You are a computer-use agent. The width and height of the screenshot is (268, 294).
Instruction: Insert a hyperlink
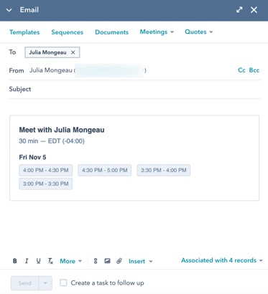click(96, 261)
